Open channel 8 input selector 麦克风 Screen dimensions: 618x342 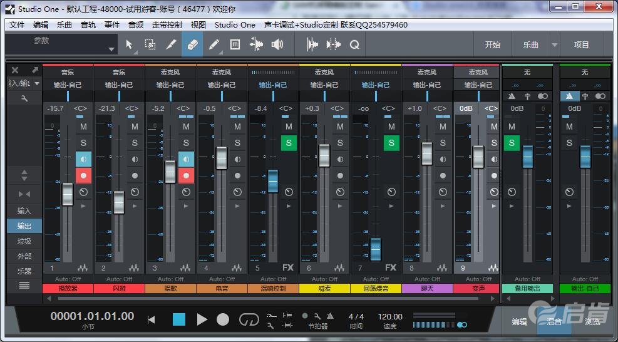[x=427, y=72]
